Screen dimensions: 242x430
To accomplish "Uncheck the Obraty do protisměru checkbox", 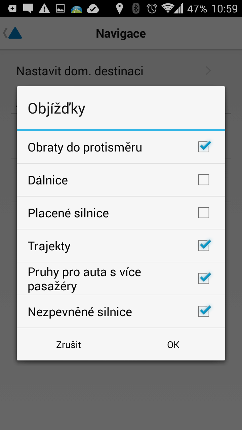I will coord(204,147).
